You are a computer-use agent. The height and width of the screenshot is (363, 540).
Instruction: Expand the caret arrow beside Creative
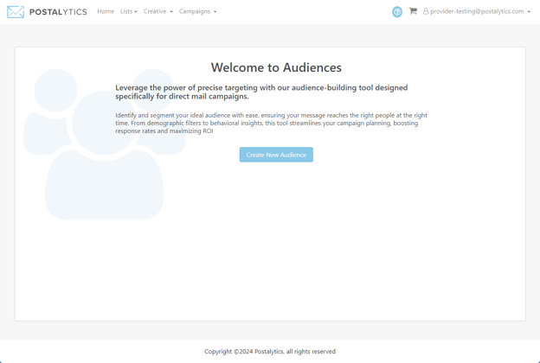(171, 12)
